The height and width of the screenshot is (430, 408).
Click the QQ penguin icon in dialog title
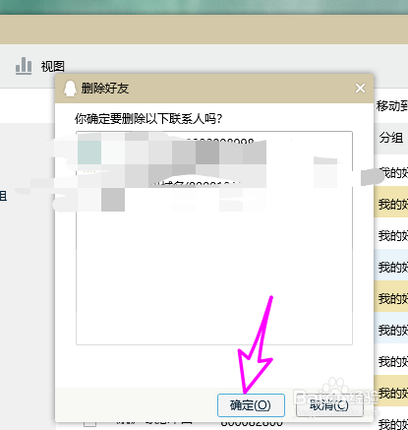[70, 89]
